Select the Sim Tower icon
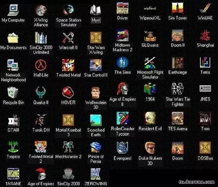The image size is (218, 187). tap(178, 8)
